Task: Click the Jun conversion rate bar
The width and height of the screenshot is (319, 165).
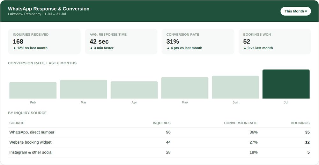Action: pyautogui.click(x=235, y=87)
